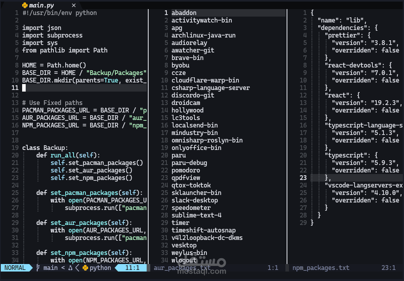This screenshot has width=404, height=281.
Task: Click the NORMAL mode indicator
Action: tap(15, 268)
